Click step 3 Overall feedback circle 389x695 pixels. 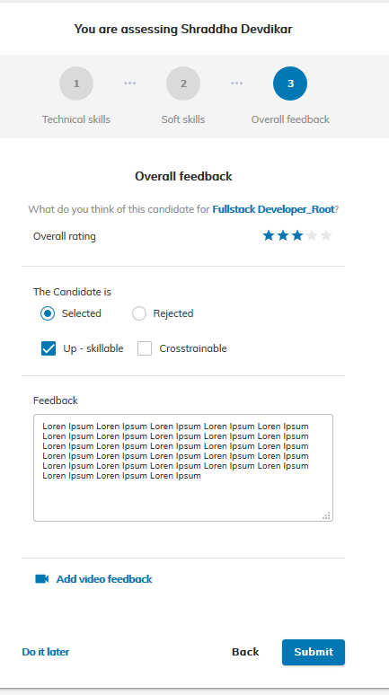point(290,84)
